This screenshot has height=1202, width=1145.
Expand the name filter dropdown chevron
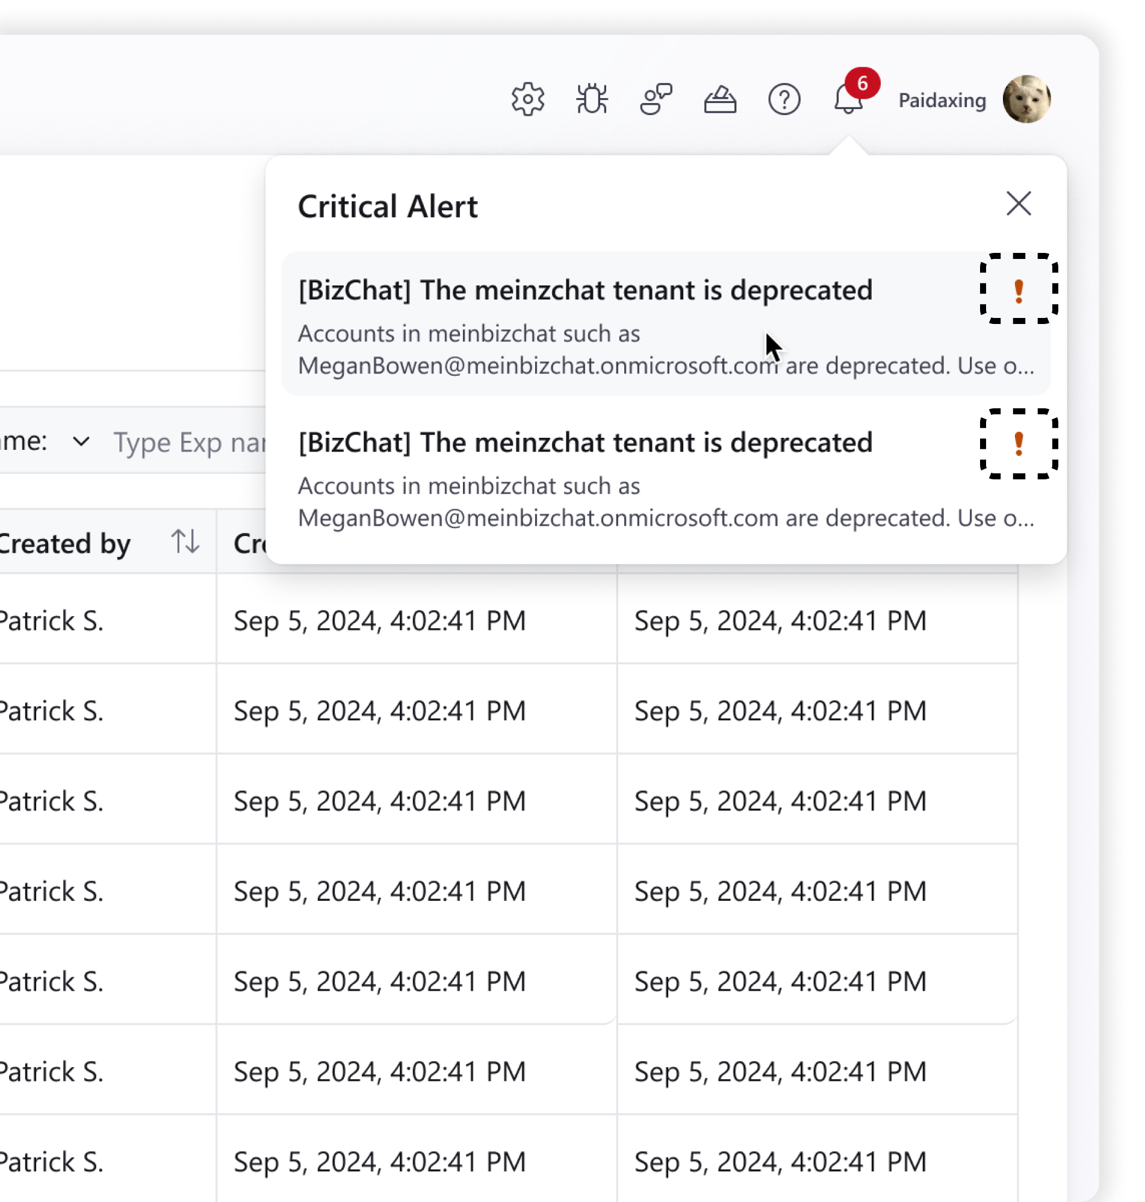(81, 441)
